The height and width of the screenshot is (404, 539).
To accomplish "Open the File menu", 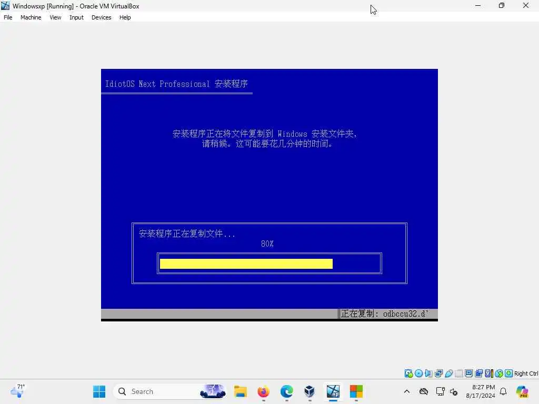I will tap(8, 17).
